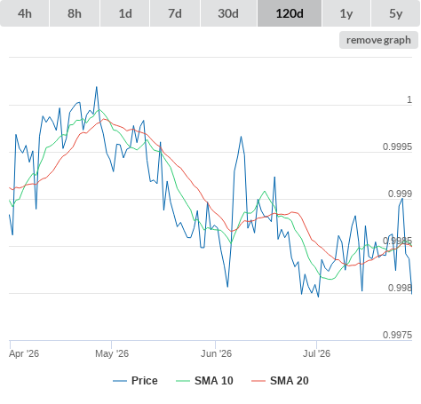Viewport: 421px width, 404px height.
Task: Click the May '26 axis tick label
Action: click(x=112, y=353)
